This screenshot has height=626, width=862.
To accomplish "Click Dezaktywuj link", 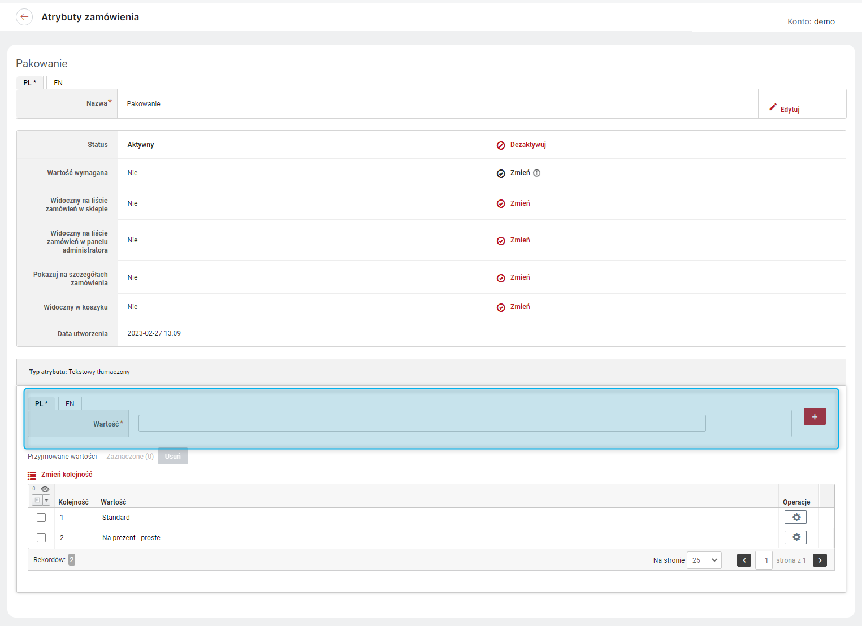I will (x=528, y=145).
